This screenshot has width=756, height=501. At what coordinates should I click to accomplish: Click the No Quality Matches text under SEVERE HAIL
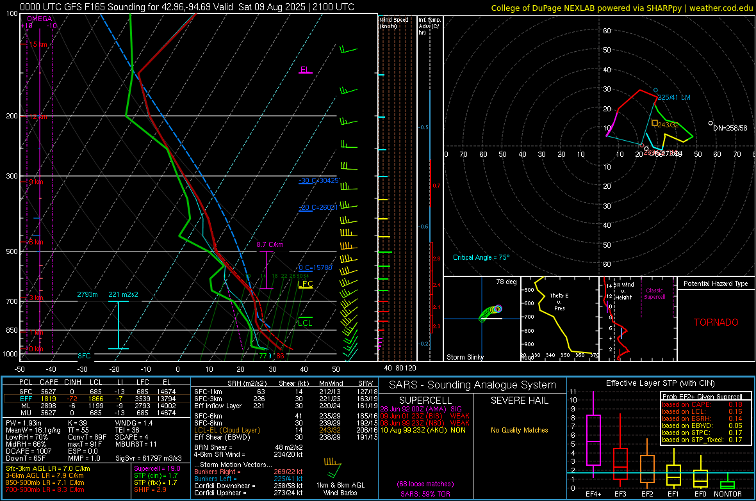519,430
